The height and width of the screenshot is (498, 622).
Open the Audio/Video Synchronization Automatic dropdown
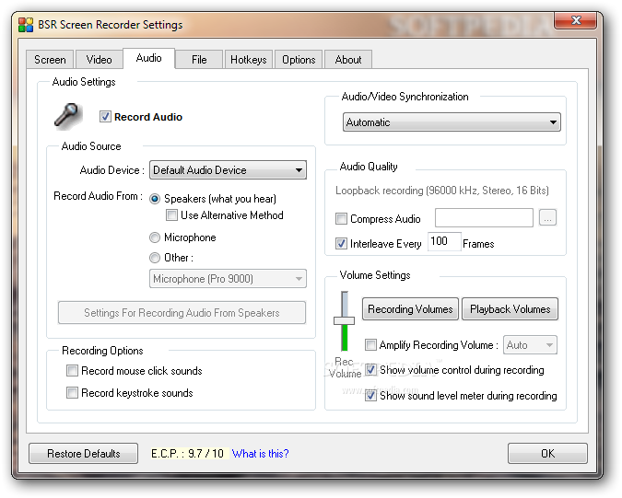452,122
